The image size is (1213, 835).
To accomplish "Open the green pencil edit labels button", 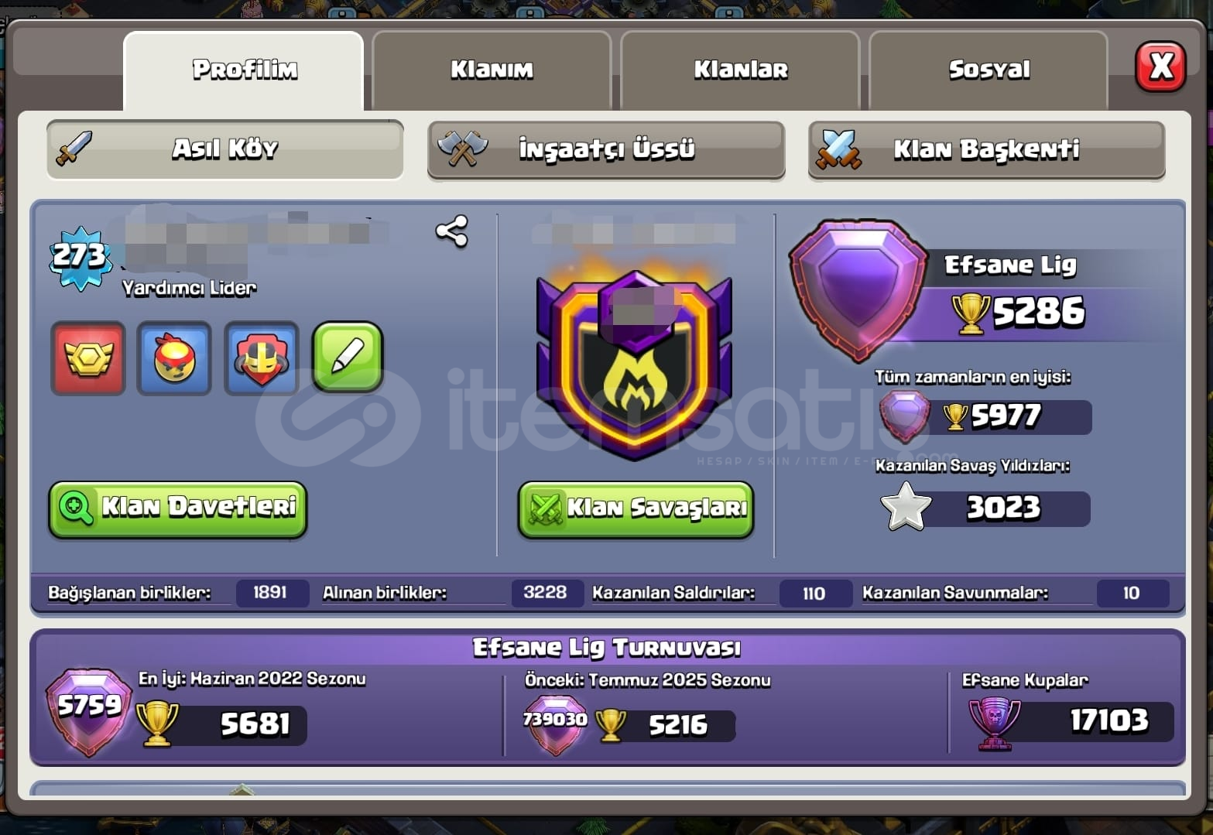I will [348, 358].
